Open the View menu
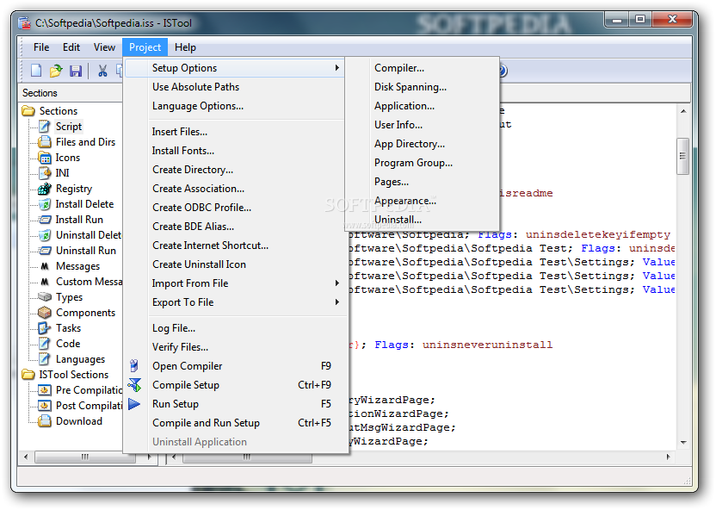Screen dimensions: 716x510 105,47
